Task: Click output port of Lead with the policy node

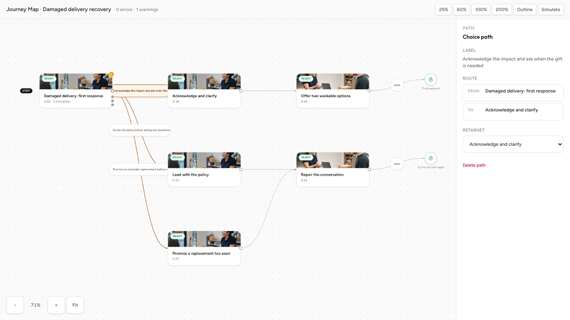Action: coord(241,169)
